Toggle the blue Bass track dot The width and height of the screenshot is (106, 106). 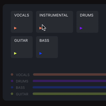tap(12, 87)
